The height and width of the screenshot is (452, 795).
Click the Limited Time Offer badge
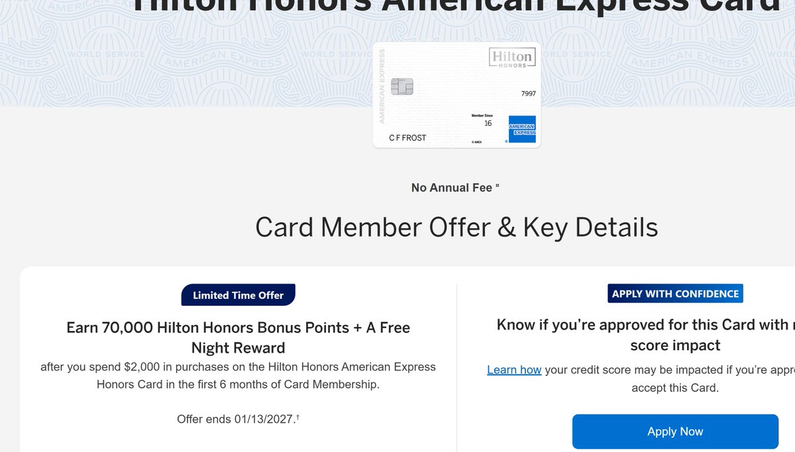238,295
